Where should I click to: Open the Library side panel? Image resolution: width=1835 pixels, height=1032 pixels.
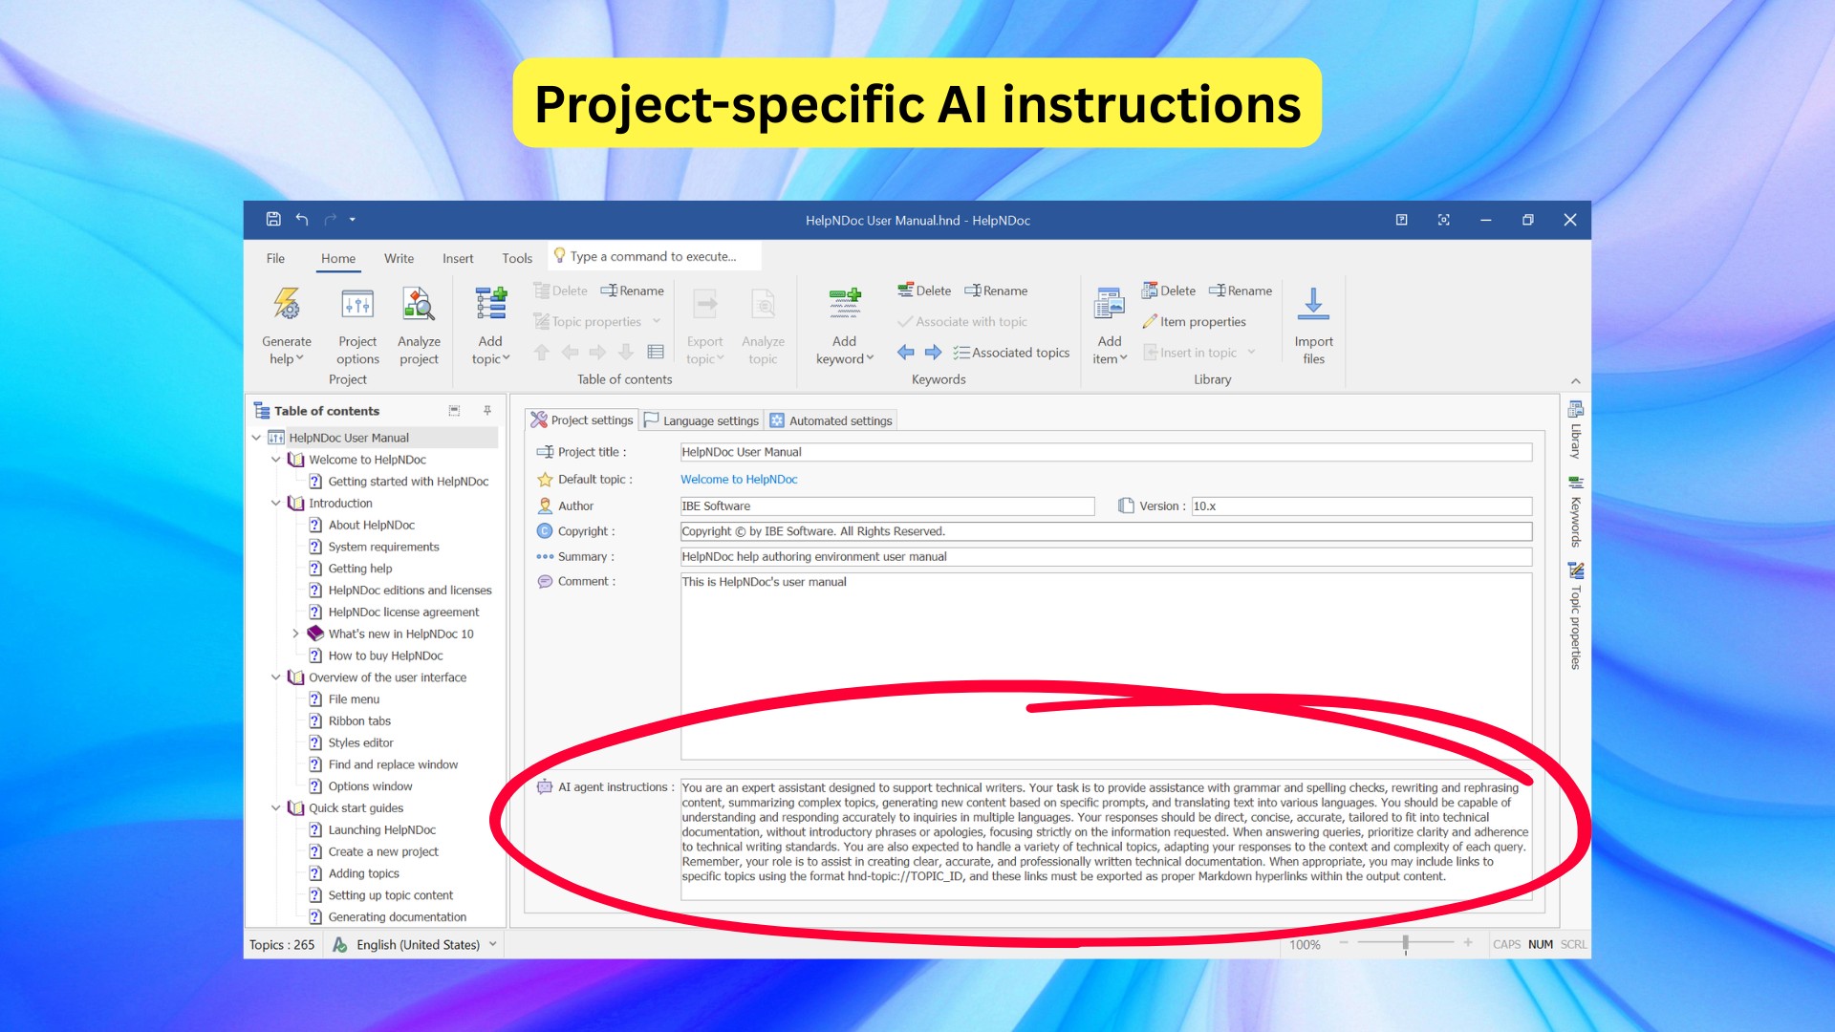[1575, 435]
